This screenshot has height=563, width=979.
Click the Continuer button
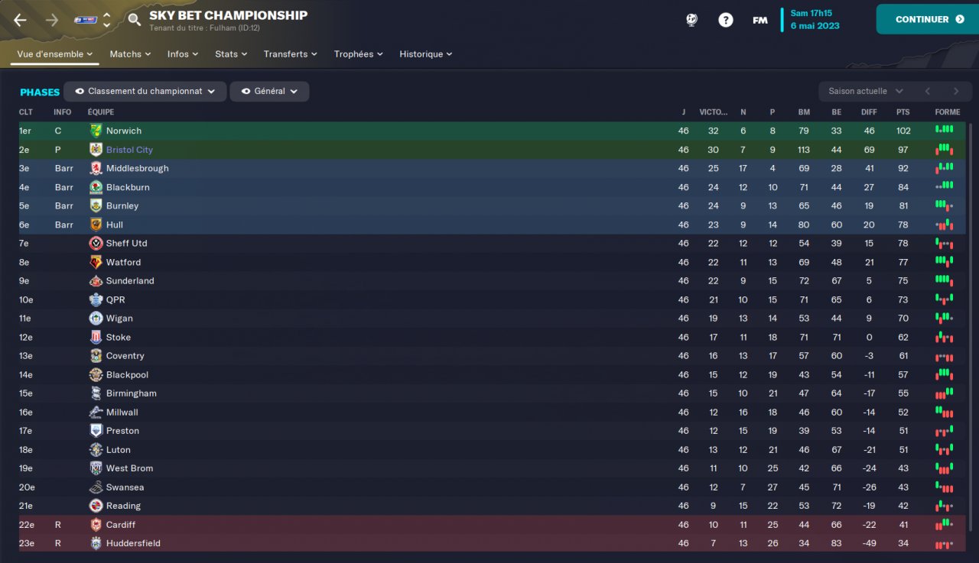pyautogui.click(x=928, y=19)
